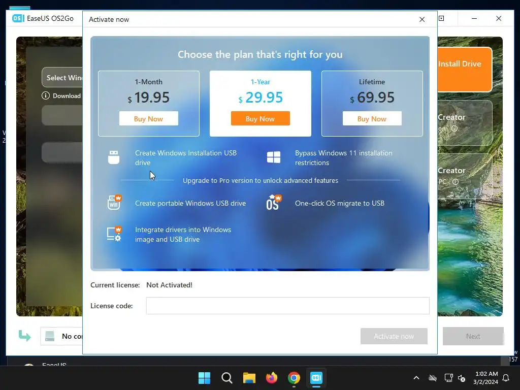The width and height of the screenshot is (520, 390).
Task: Click the OneDrive cloud tray icon
Action: (433, 378)
